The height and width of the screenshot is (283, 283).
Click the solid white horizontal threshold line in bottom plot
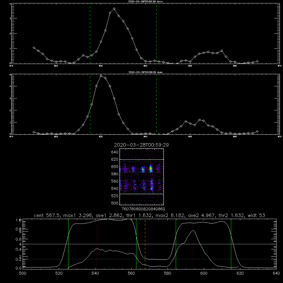[149, 244]
